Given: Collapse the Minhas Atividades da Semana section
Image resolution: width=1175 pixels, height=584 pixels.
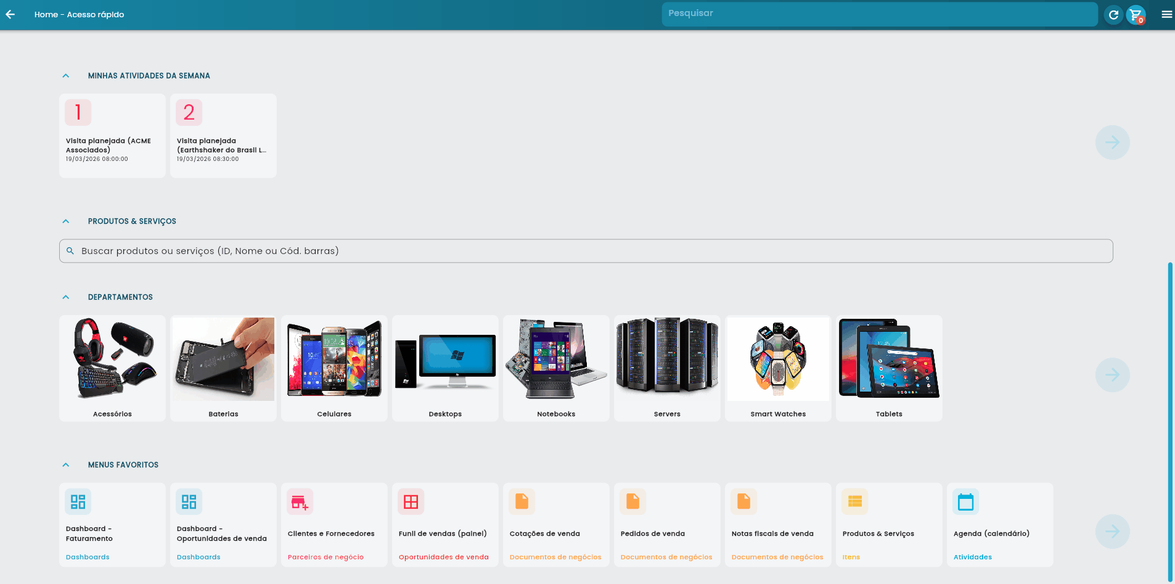Looking at the screenshot, I should coord(66,76).
